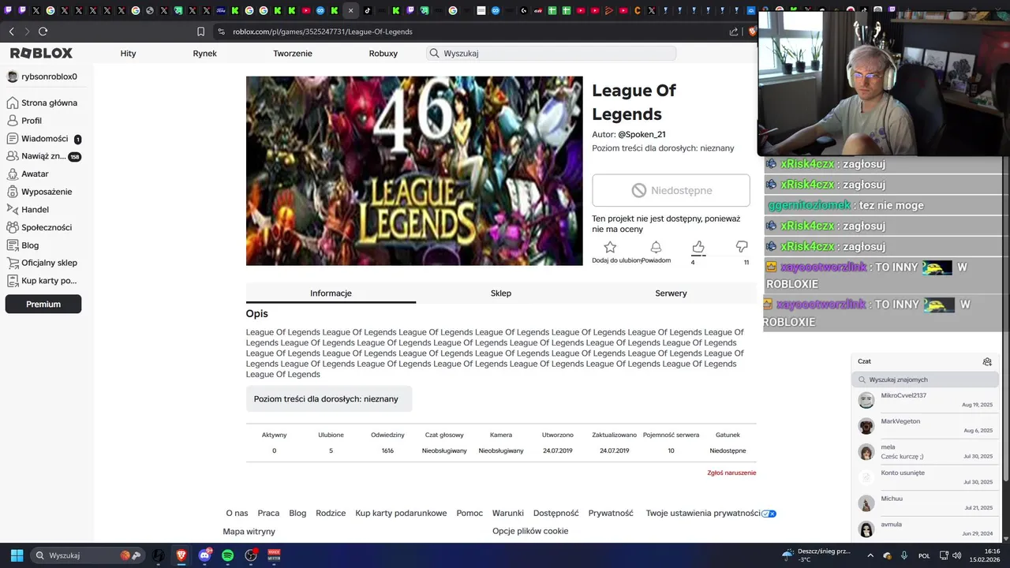This screenshot has height=568, width=1010.
Task: Click the browser address bar URL
Action: [323, 32]
